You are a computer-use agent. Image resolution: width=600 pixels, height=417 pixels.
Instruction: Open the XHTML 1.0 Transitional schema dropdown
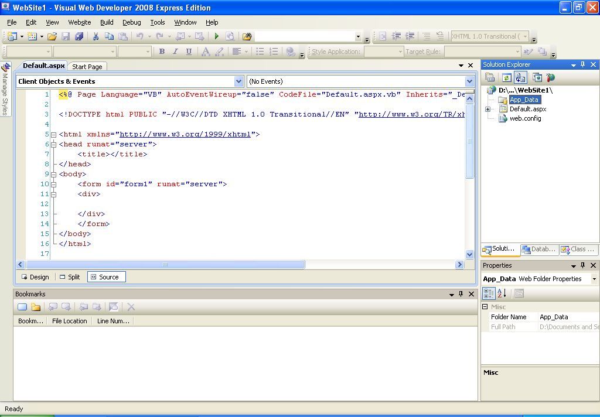tap(526, 36)
